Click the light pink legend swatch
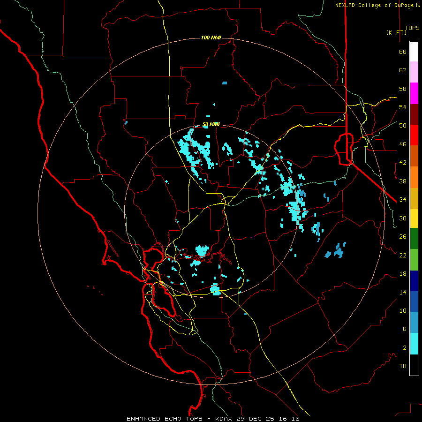 pos(414,72)
